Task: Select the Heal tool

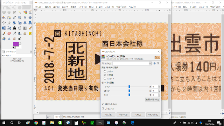Action: click(x=30, y=33)
